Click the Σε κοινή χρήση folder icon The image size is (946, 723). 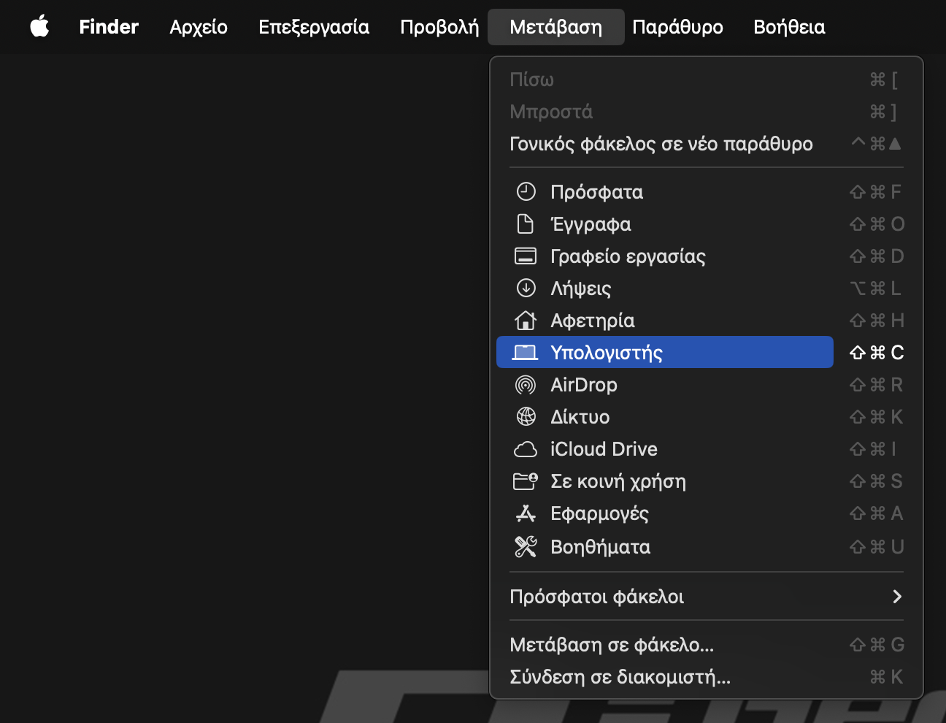coord(526,481)
